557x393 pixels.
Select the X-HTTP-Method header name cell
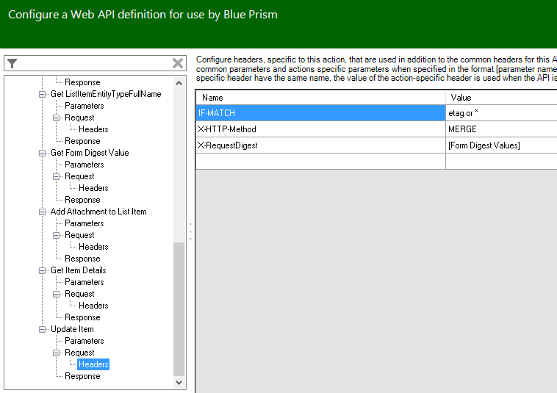point(320,129)
